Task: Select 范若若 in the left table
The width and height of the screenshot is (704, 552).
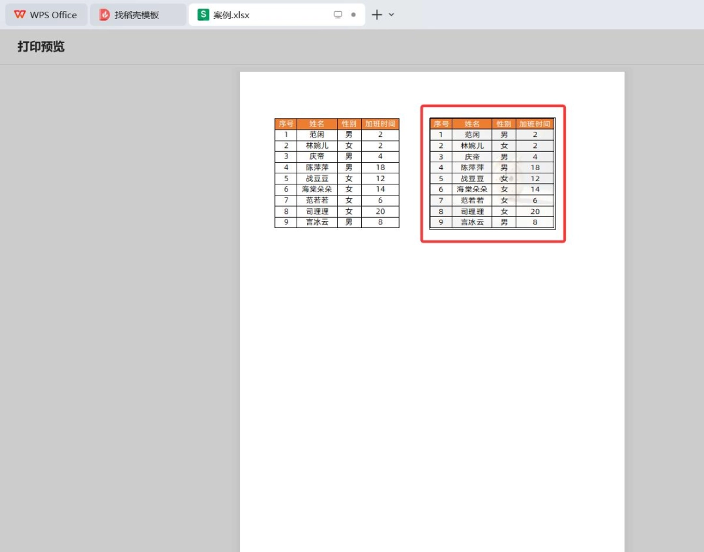Action: 317,200
